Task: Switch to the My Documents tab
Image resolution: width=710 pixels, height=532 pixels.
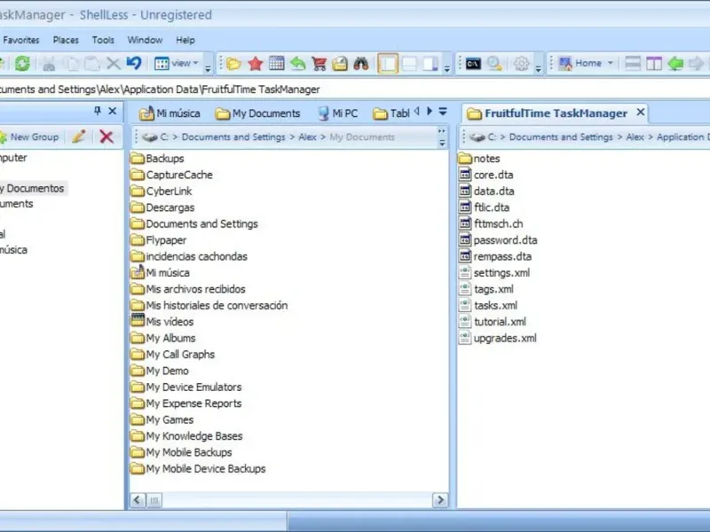Action: [258, 113]
